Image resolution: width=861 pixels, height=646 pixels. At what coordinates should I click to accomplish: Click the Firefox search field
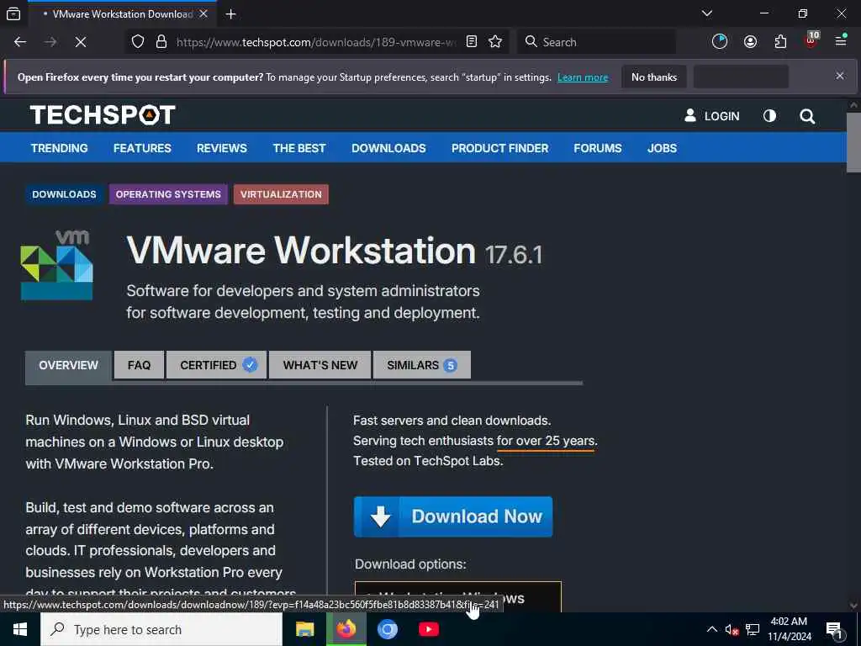[x=596, y=42]
